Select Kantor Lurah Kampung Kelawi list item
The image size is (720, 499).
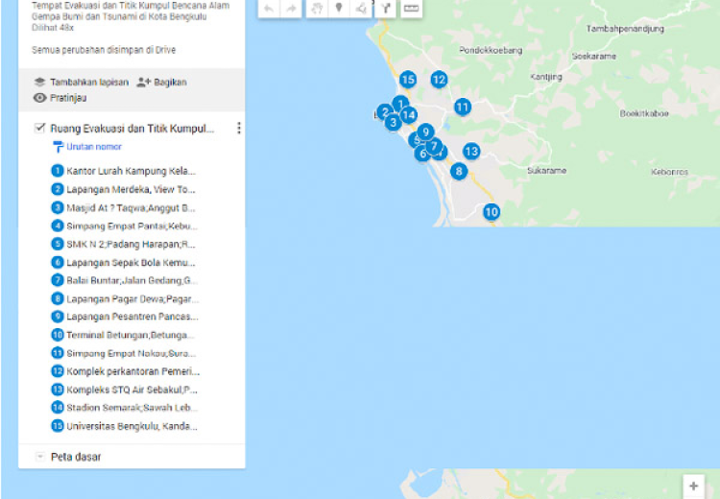pyautogui.click(x=131, y=171)
